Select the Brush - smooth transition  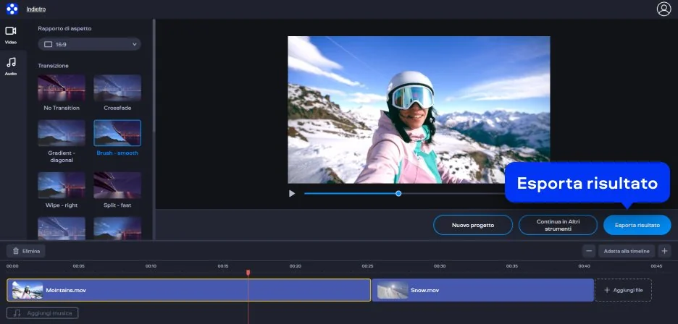click(x=117, y=133)
